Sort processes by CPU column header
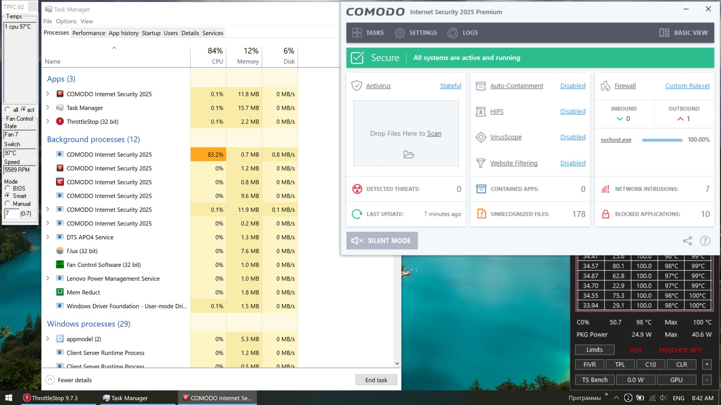The height and width of the screenshot is (405, 721). tap(208, 56)
